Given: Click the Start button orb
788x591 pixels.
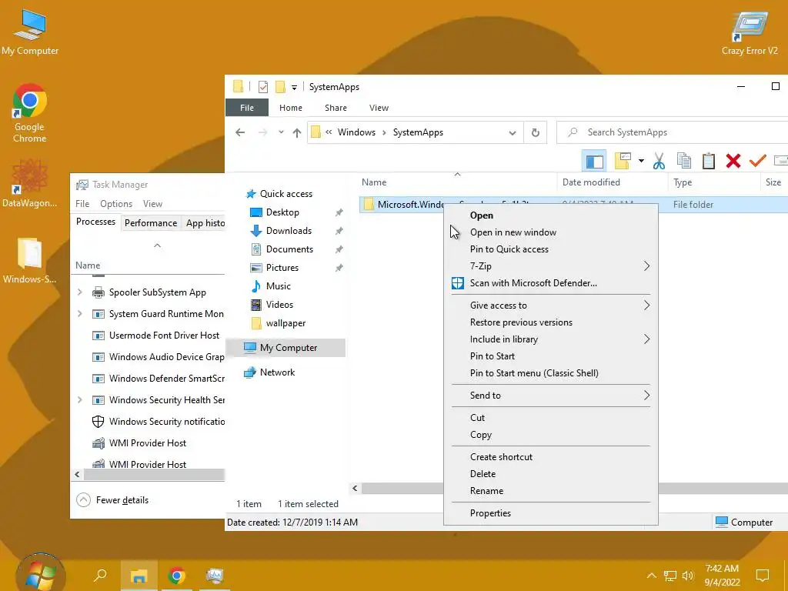Looking at the screenshot, I should coord(41,574).
